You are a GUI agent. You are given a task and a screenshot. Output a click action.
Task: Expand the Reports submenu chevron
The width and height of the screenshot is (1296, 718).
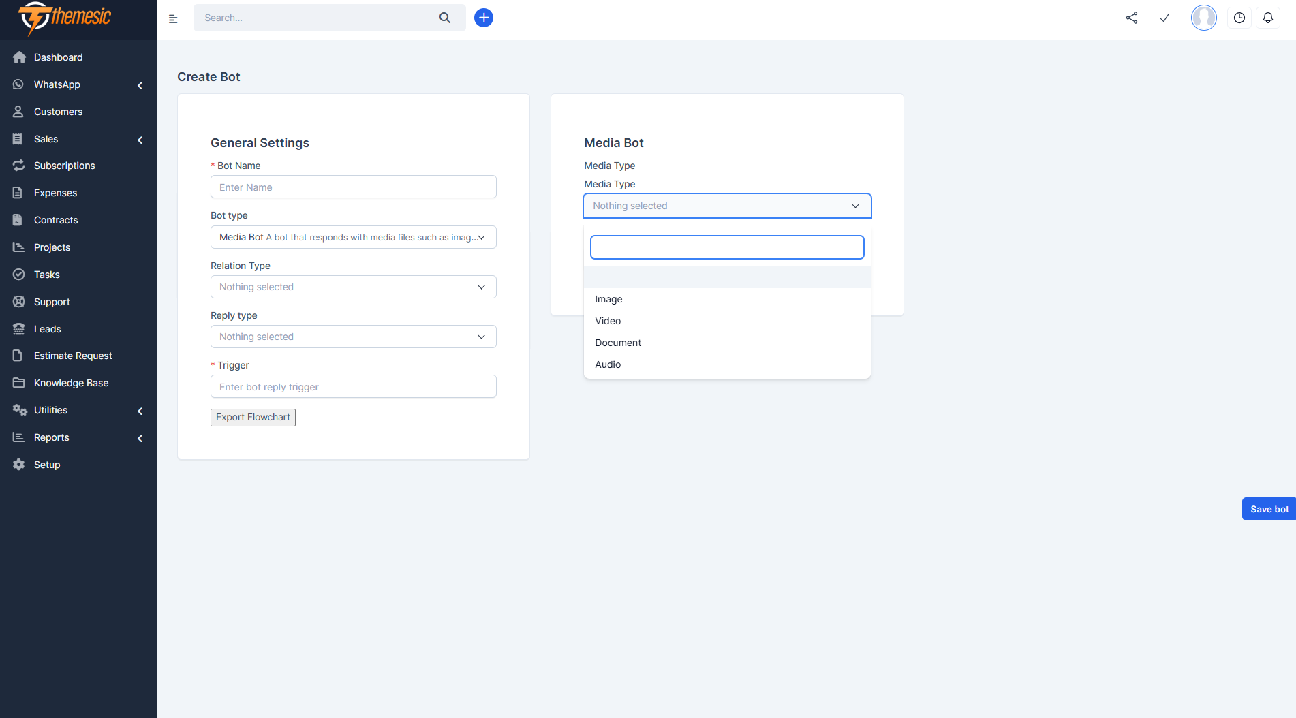pos(140,438)
